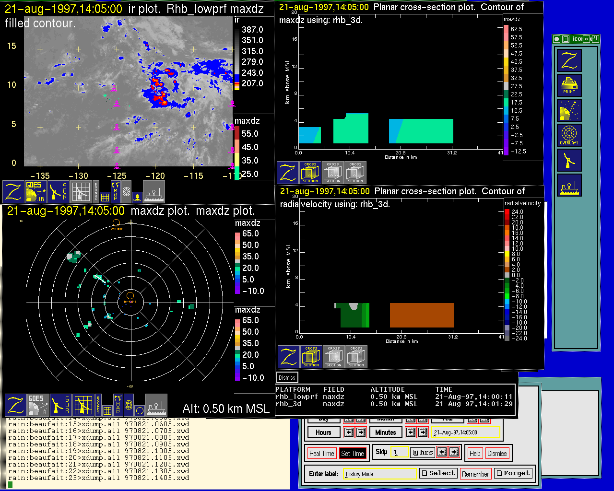Click the BOUNDS icon in the maxdz plot toolbar
The height and width of the screenshot is (491, 614).
(98, 405)
